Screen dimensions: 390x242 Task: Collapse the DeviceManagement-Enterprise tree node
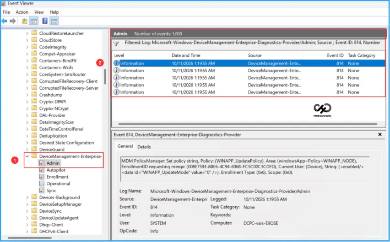[27, 156]
